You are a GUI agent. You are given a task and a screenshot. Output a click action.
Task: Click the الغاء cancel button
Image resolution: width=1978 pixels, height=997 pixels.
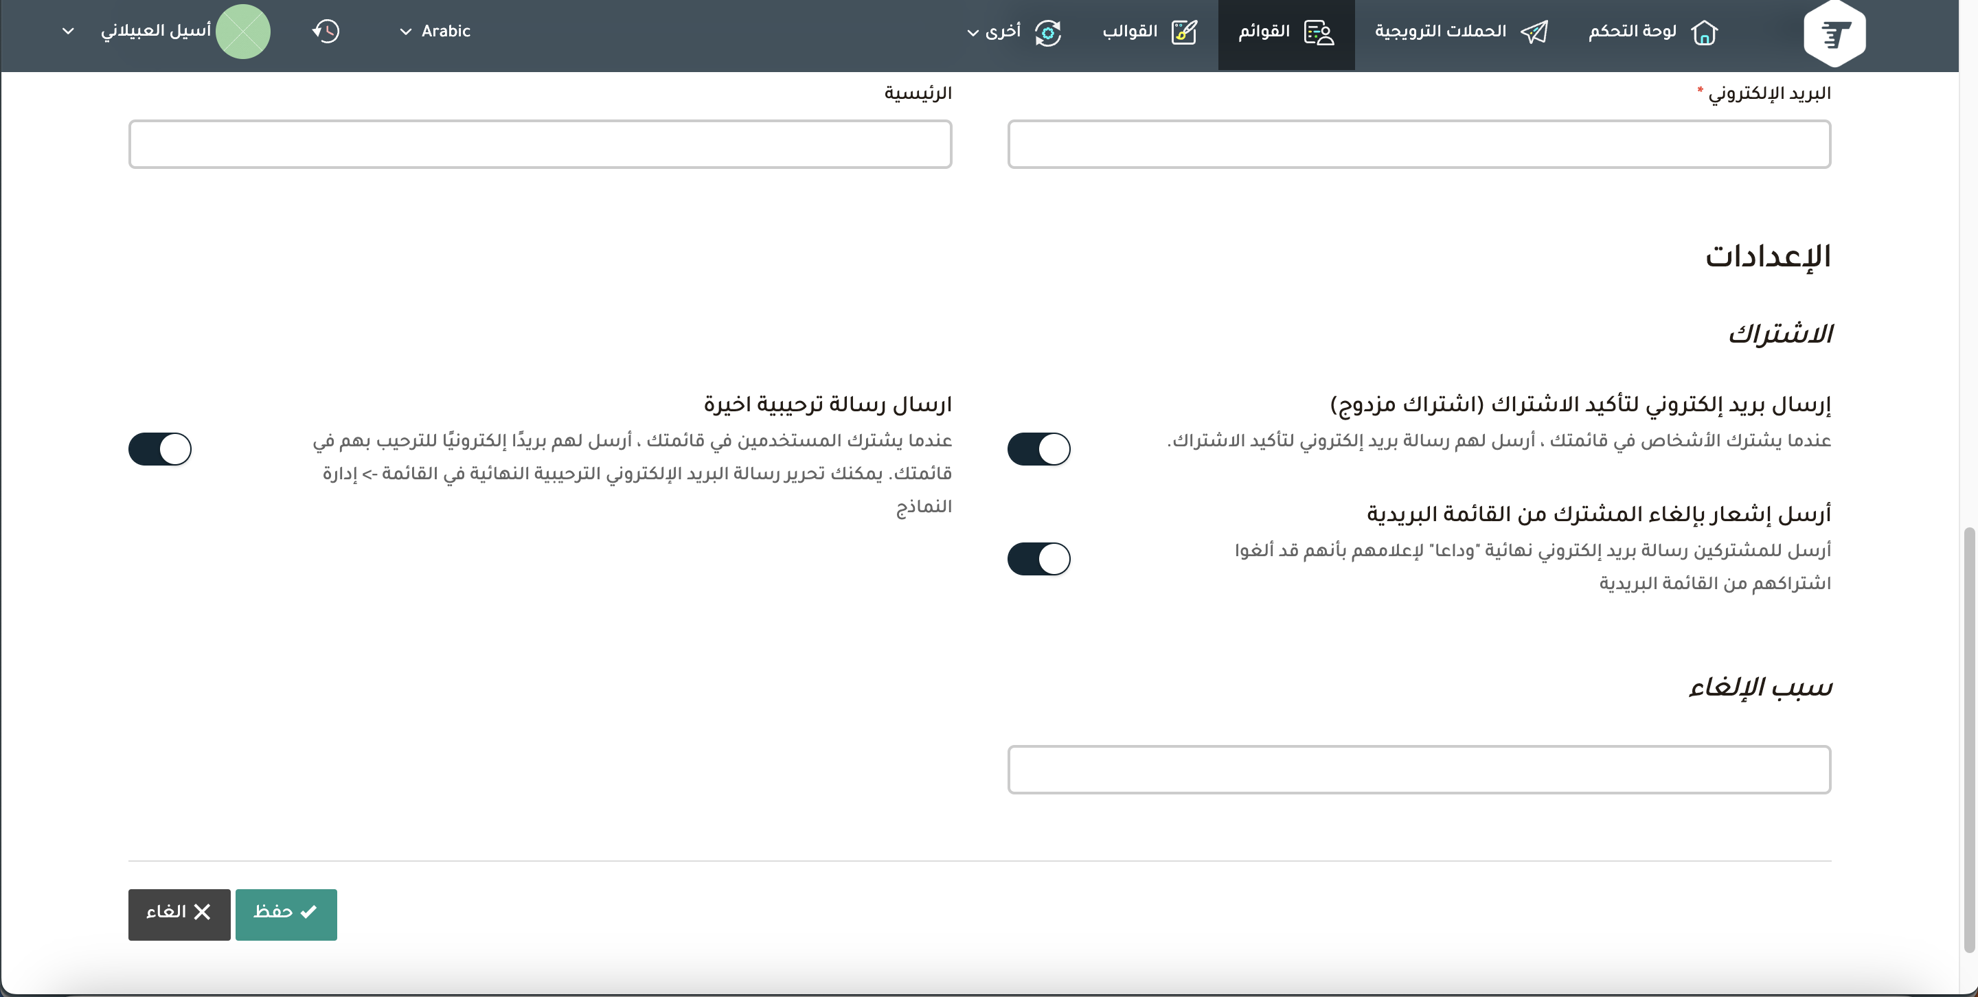[179, 913]
